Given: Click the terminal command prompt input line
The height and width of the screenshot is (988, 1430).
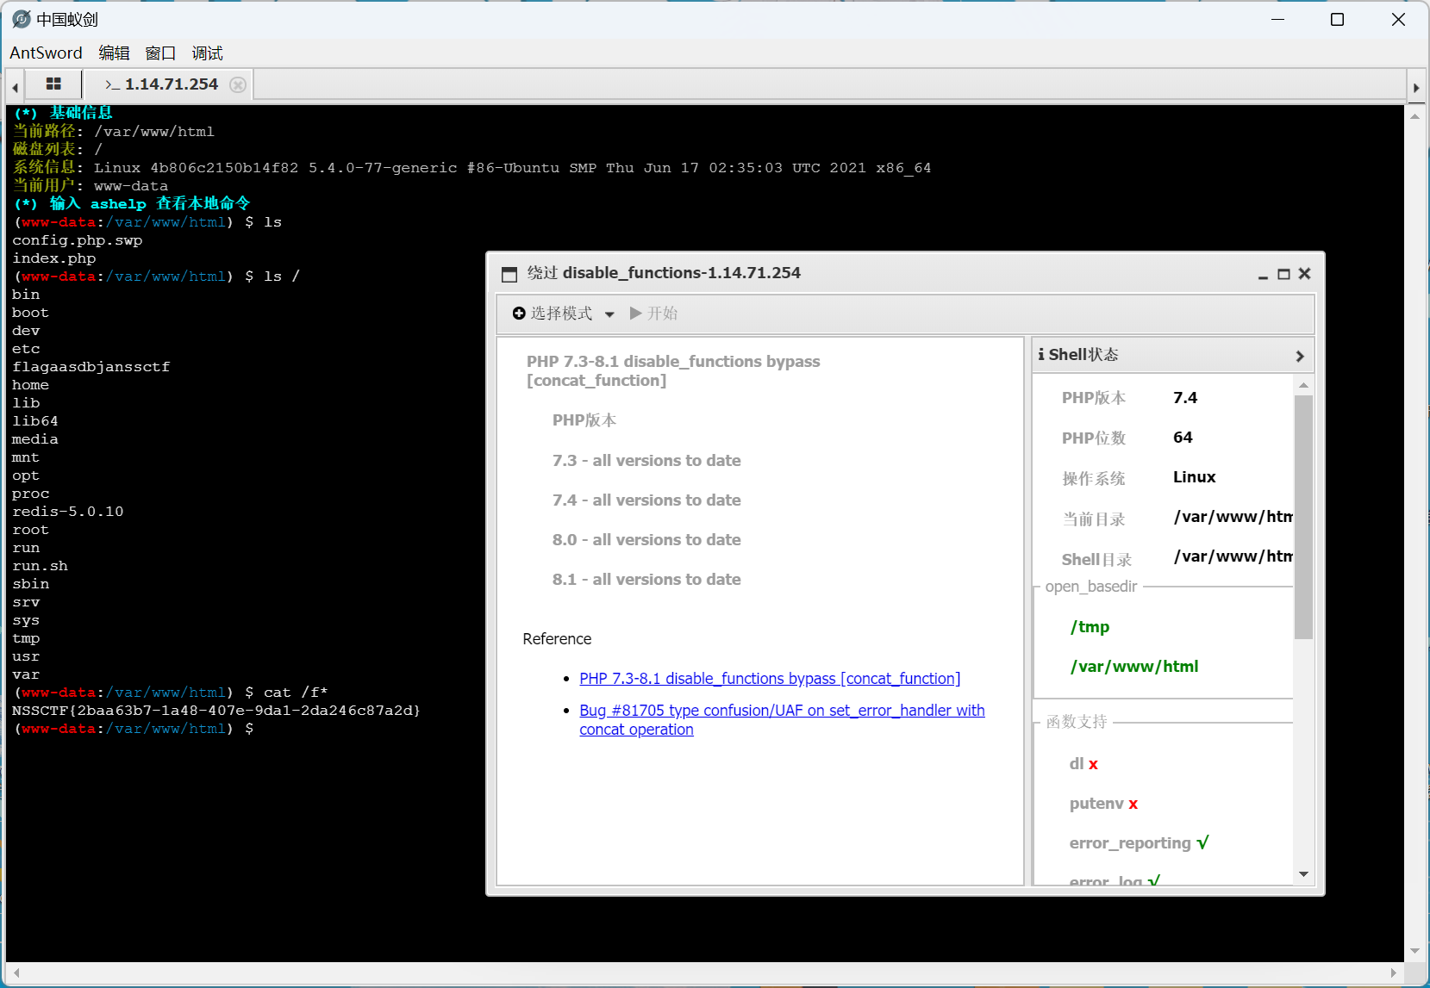Looking at the screenshot, I should pyautogui.click(x=134, y=729).
